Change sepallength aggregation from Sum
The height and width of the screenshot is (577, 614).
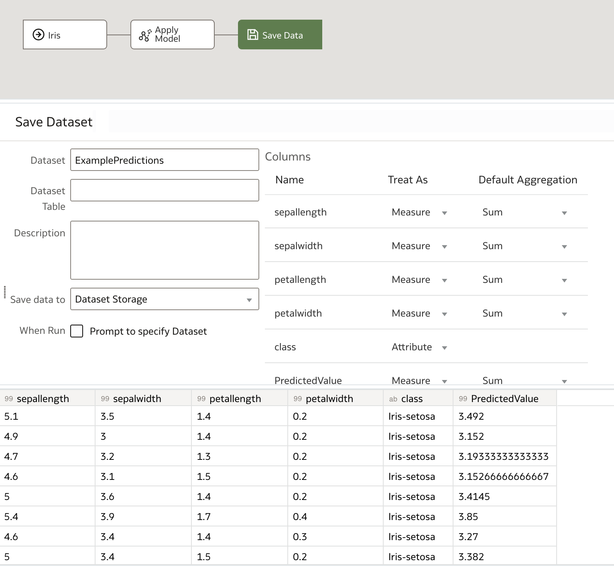[564, 213]
